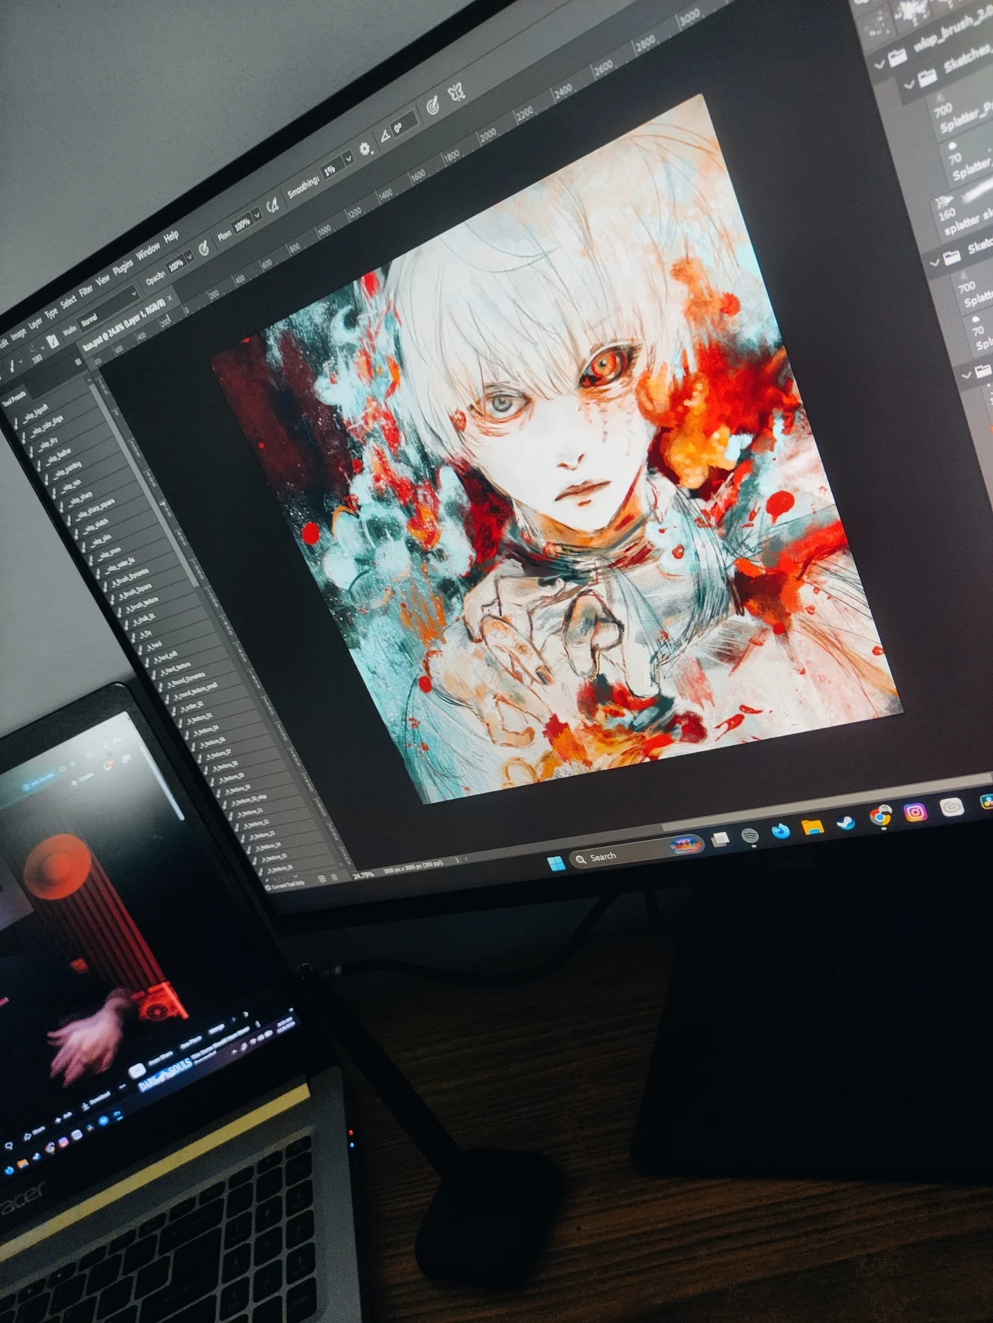993x1323 pixels.
Task: Close the document tab
Action: pos(171,297)
